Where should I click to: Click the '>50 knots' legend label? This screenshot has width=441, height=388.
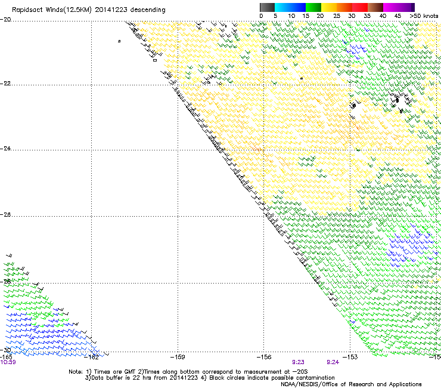tap(424, 16)
